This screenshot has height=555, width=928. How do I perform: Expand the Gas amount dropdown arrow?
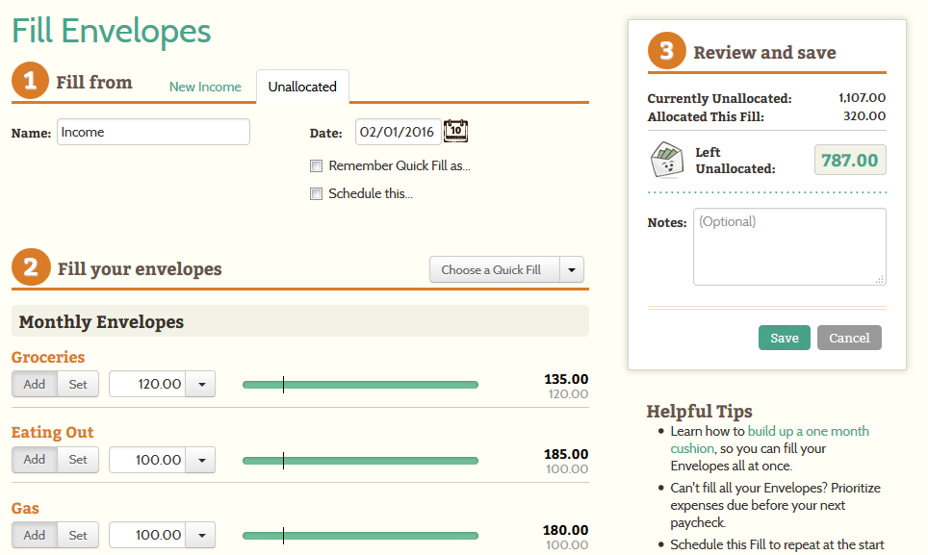coord(201,535)
